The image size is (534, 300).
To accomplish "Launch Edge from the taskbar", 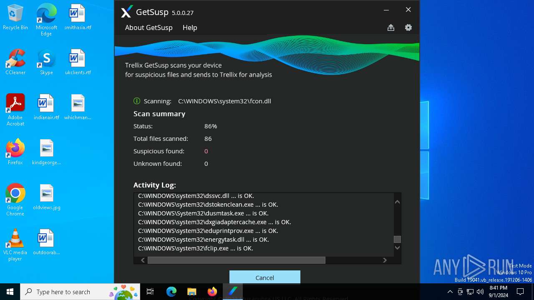I will point(171,292).
